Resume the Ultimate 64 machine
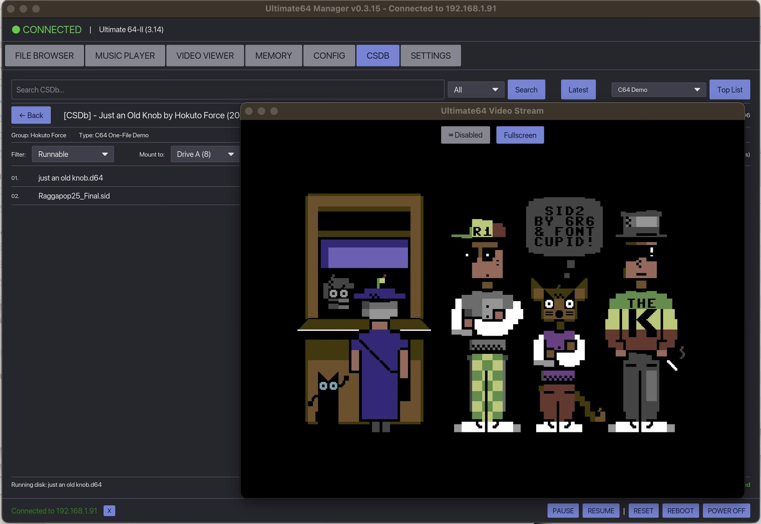This screenshot has height=524, width=761. coord(601,511)
